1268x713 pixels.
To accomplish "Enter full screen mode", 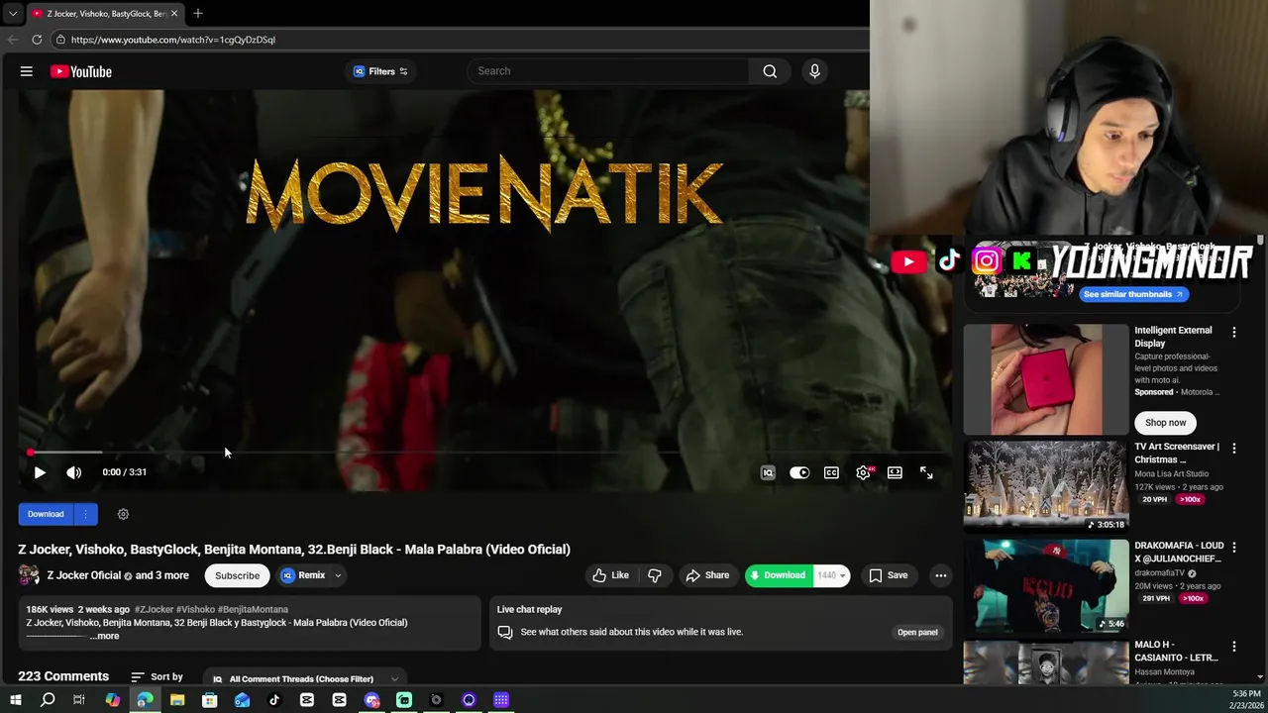I will pyautogui.click(x=926, y=472).
